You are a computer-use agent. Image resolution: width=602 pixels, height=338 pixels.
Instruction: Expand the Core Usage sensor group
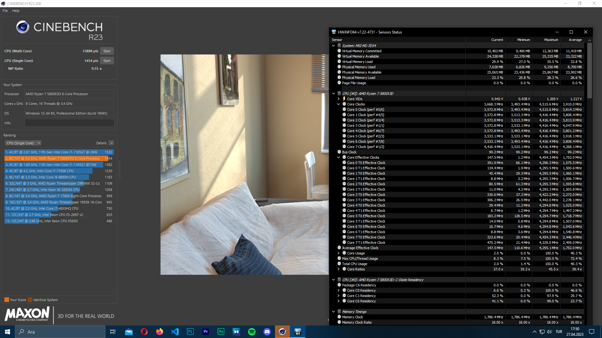tap(338, 253)
